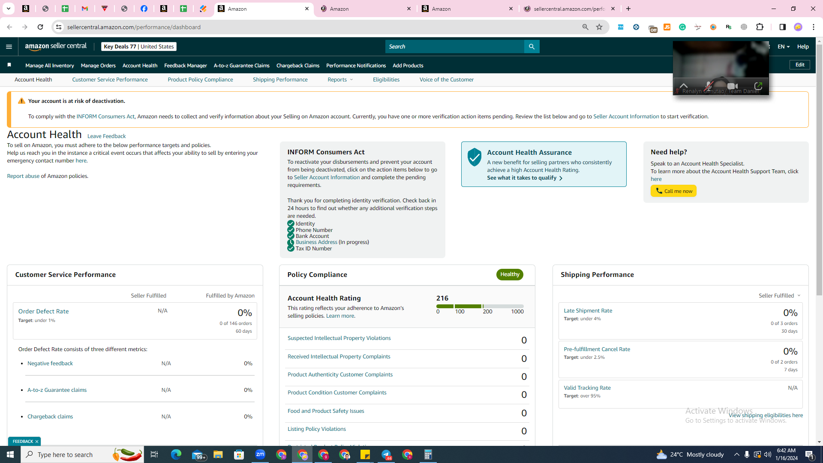Open the Windows notification center icon
823x463 pixels.
[810, 454]
